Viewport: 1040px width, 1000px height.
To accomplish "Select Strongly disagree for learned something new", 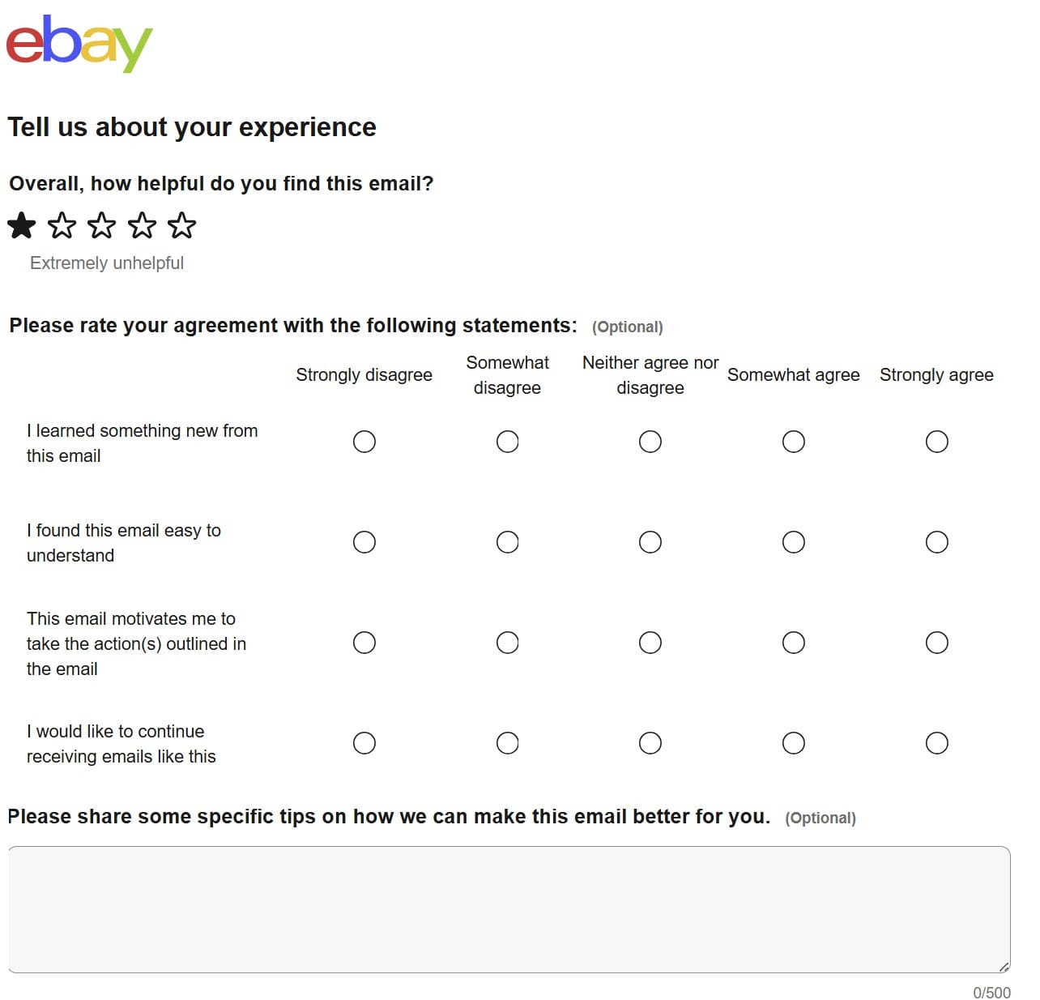I will point(364,442).
